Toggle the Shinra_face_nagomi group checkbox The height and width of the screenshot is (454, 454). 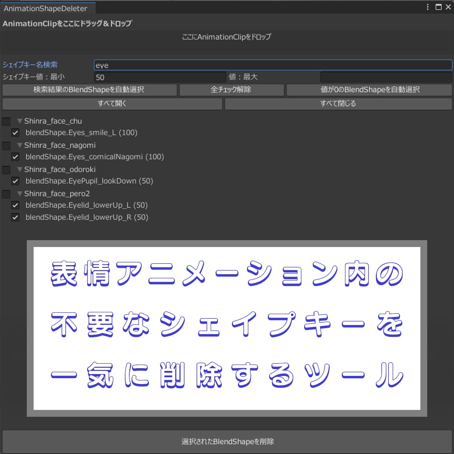[x=6, y=145]
